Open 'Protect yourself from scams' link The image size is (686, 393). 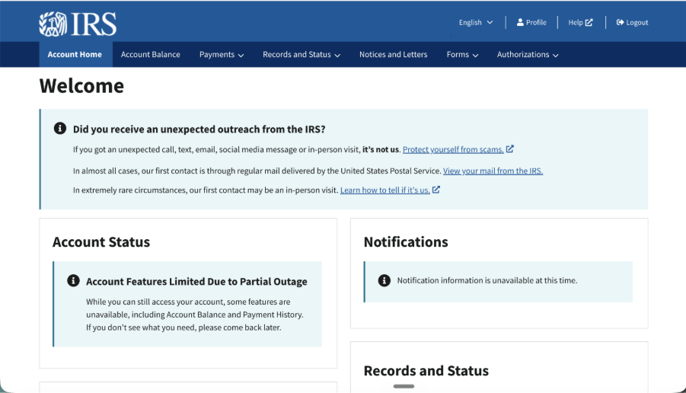(453, 150)
